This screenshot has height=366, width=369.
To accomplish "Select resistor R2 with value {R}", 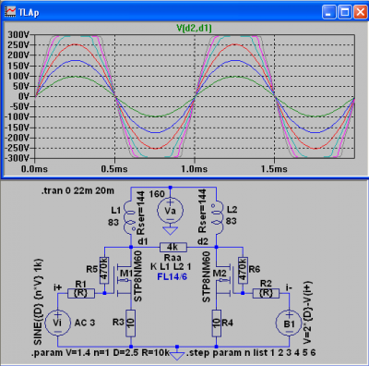I will click(x=266, y=293).
